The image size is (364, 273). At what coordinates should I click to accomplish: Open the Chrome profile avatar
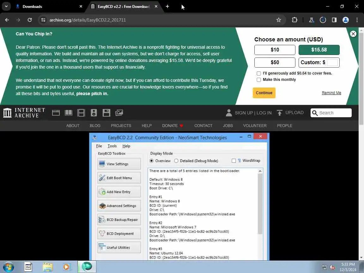[x=346, y=20]
